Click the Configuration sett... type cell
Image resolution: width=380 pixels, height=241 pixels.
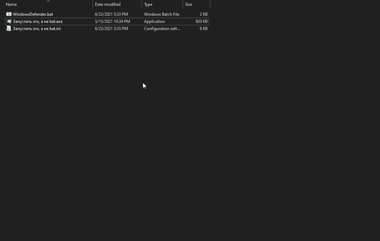162,29
